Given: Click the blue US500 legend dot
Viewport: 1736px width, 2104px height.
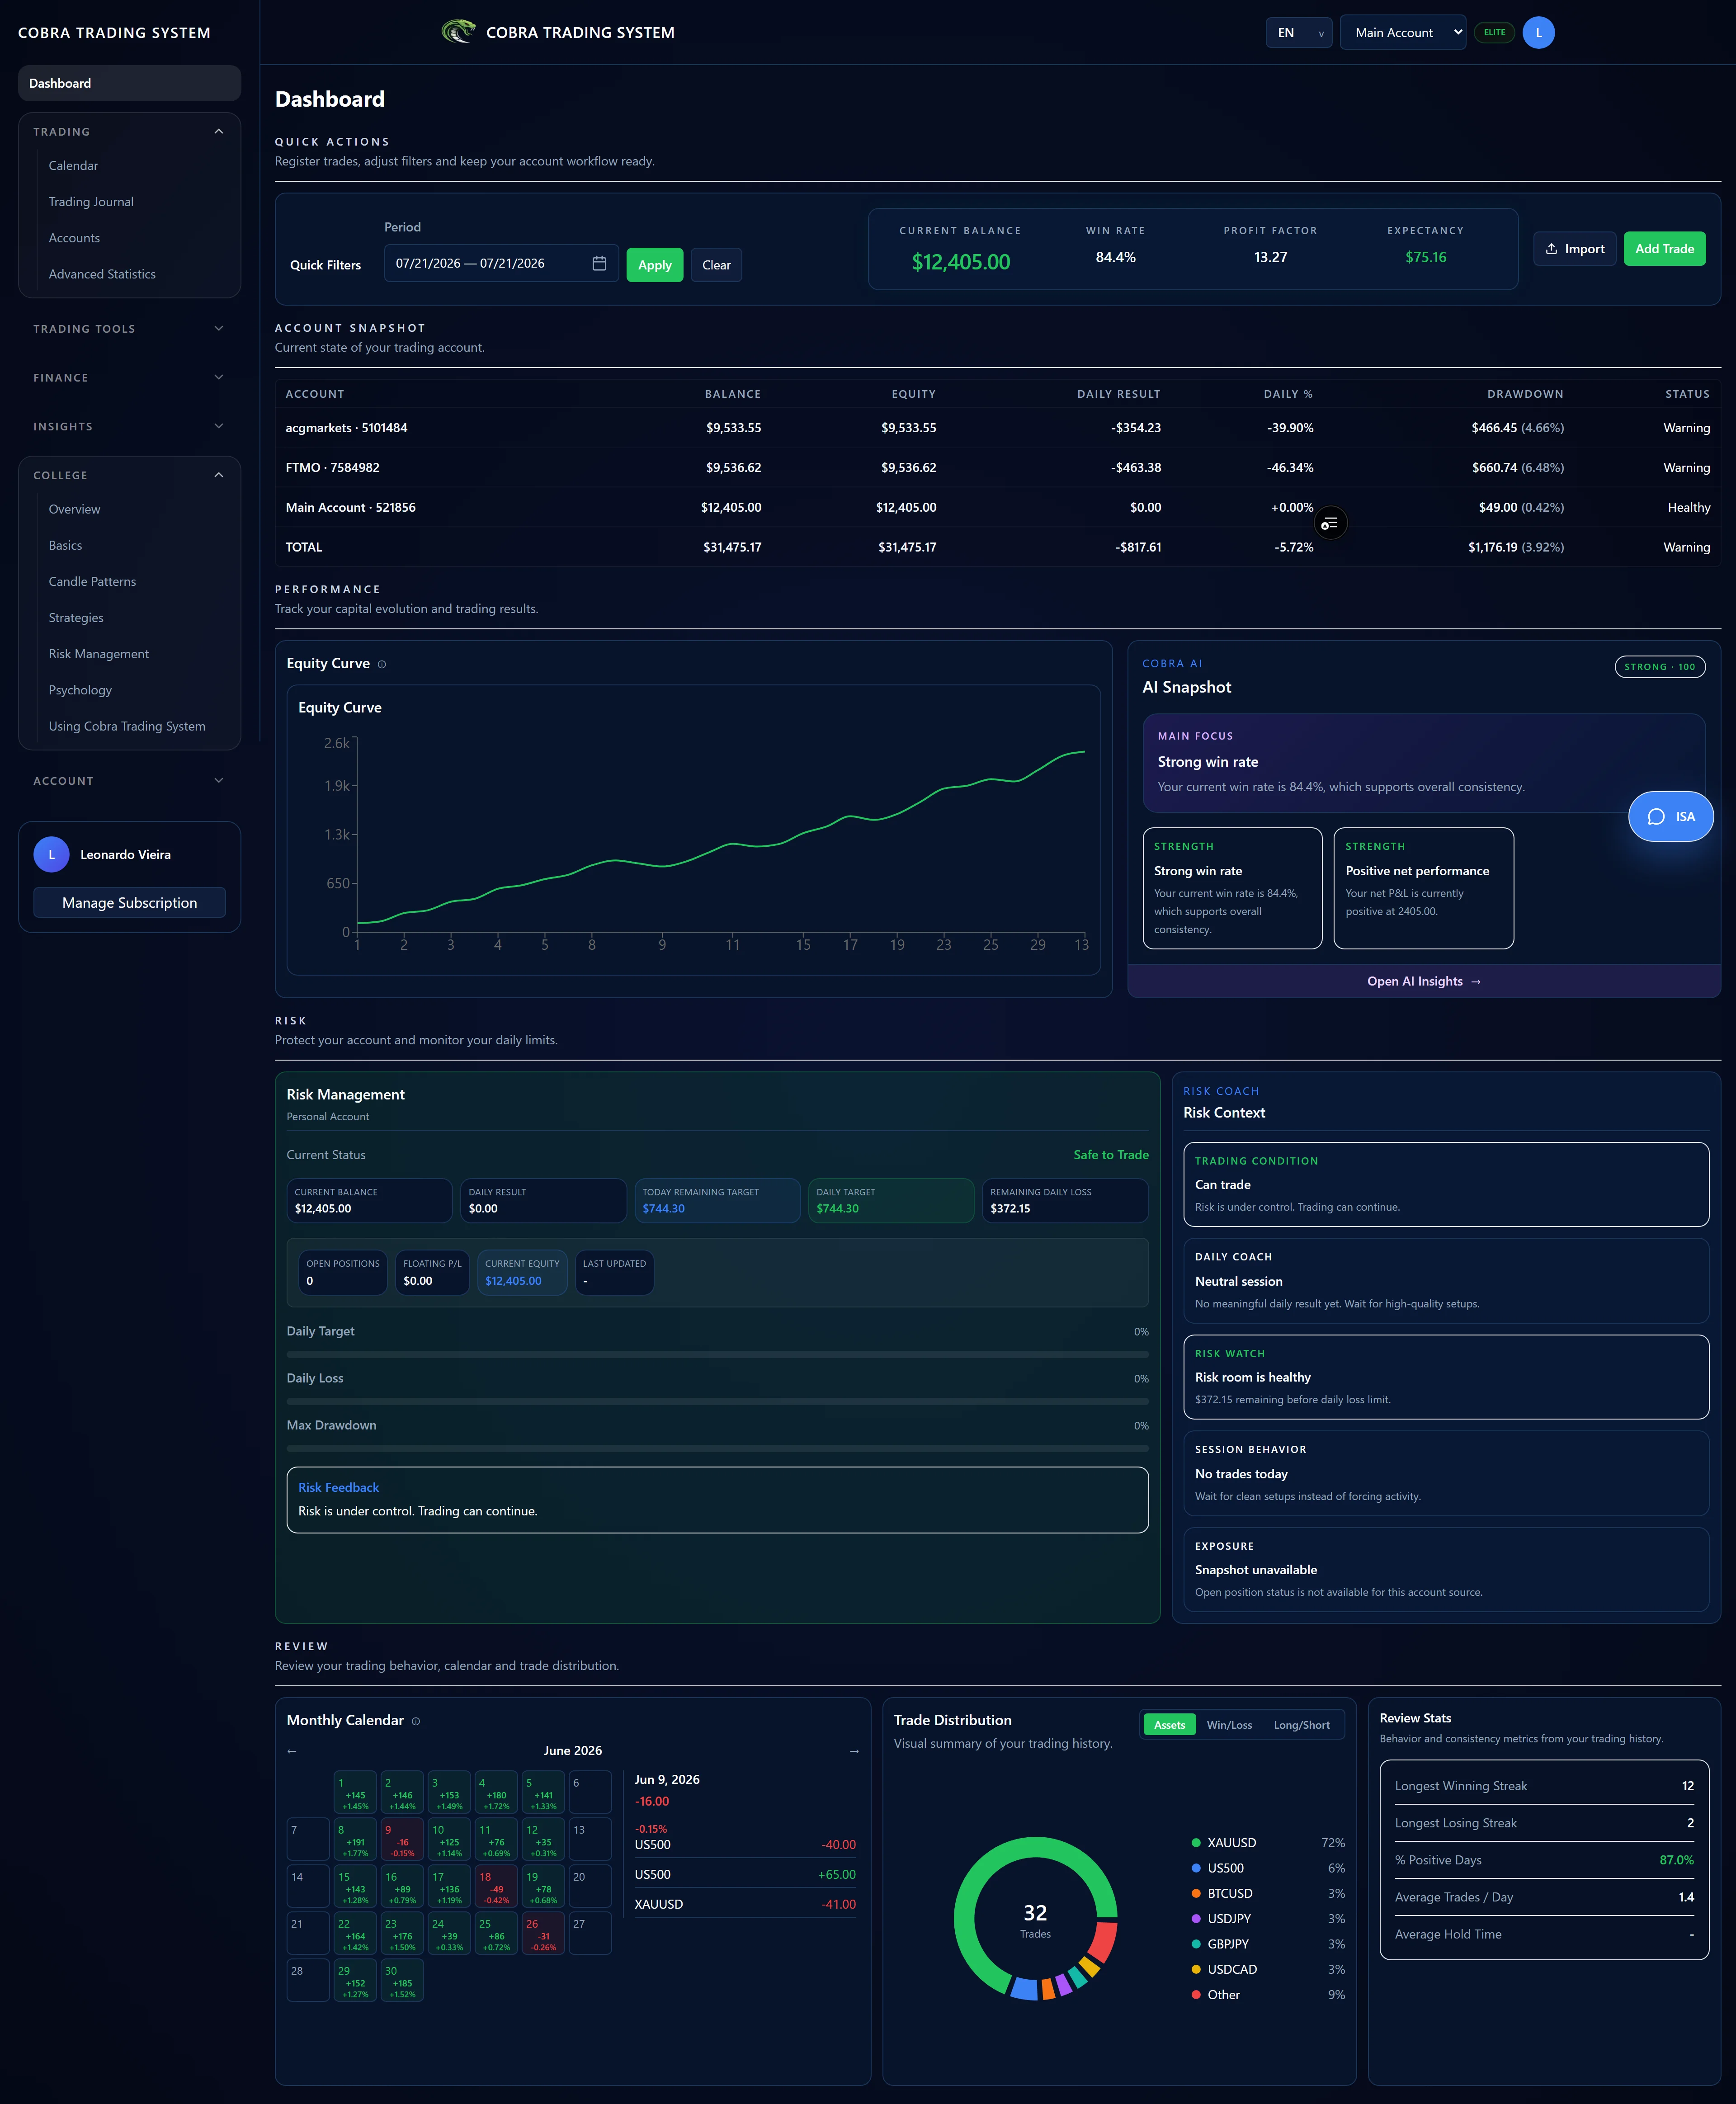Looking at the screenshot, I should pyautogui.click(x=1196, y=1868).
